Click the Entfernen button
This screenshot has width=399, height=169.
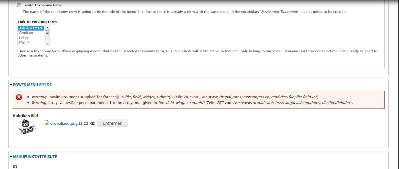(112, 123)
